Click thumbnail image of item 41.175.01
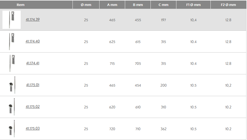The image size is (247, 140). (12, 85)
